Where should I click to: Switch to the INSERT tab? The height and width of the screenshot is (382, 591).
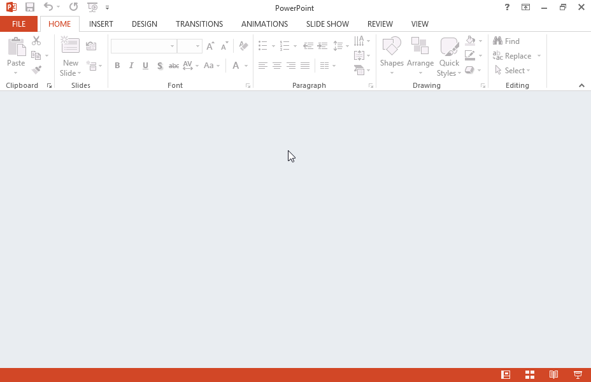coord(101,24)
